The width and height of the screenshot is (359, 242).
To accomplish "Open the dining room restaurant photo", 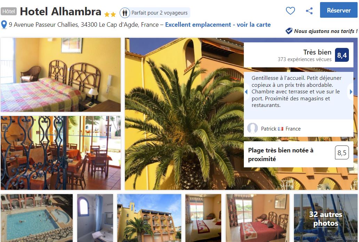I will click(x=61, y=153).
